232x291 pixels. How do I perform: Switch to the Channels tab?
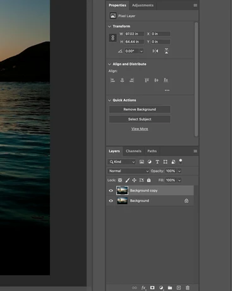point(133,151)
